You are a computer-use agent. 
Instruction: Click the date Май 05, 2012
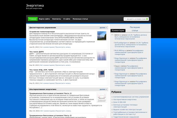34,47
